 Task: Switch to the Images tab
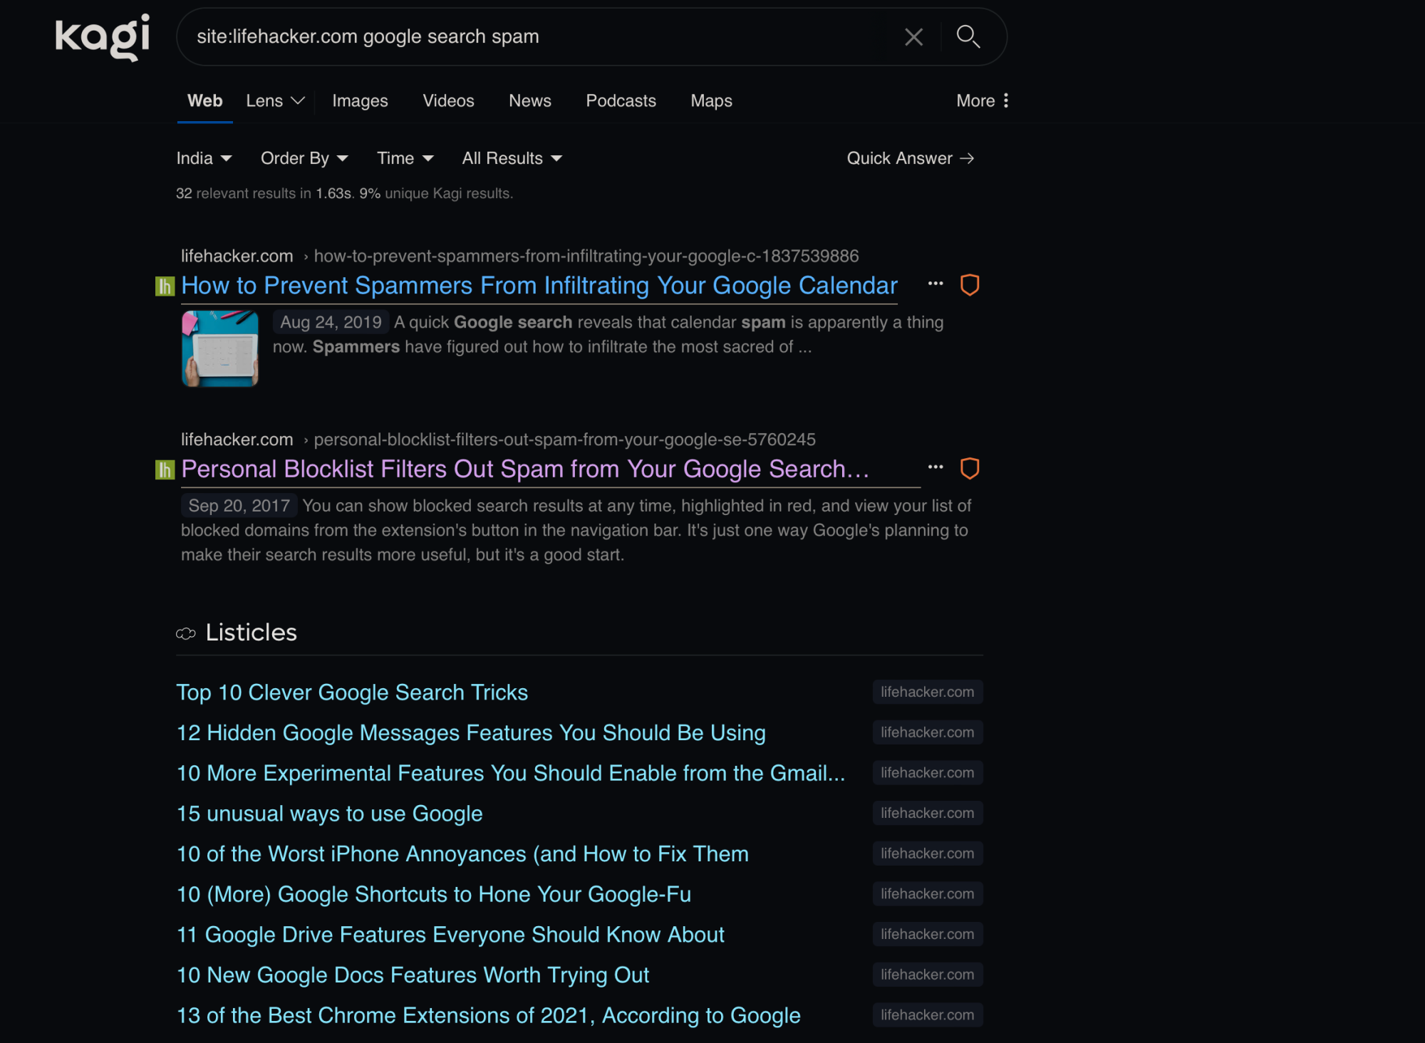click(360, 101)
